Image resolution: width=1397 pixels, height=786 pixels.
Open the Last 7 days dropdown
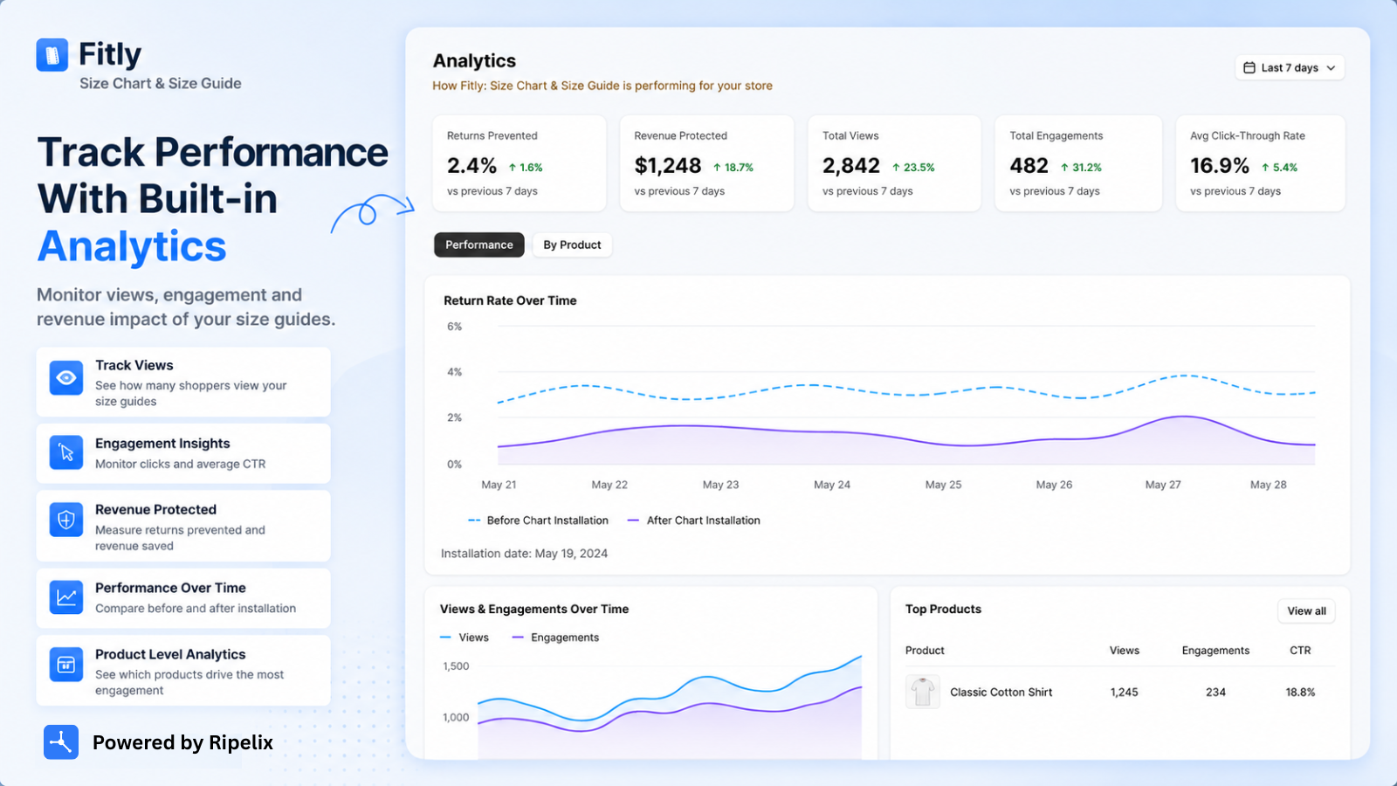click(x=1290, y=68)
